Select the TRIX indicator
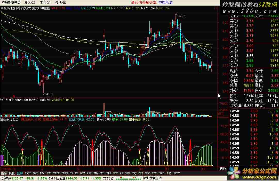 tap(57, 173)
